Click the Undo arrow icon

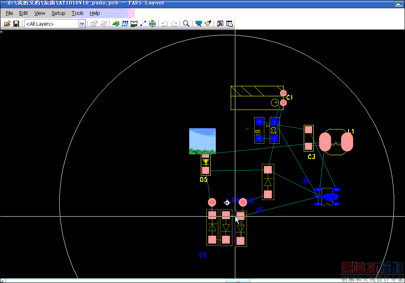tap(164, 24)
